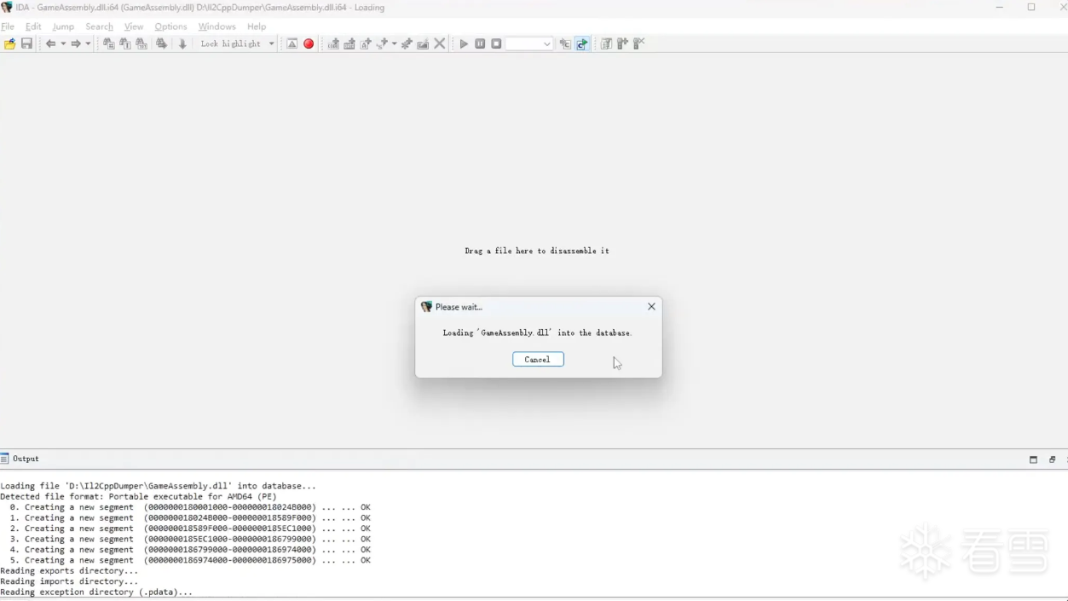1068x601 pixels.
Task: Click the Save database floppy icon
Action: point(27,43)
